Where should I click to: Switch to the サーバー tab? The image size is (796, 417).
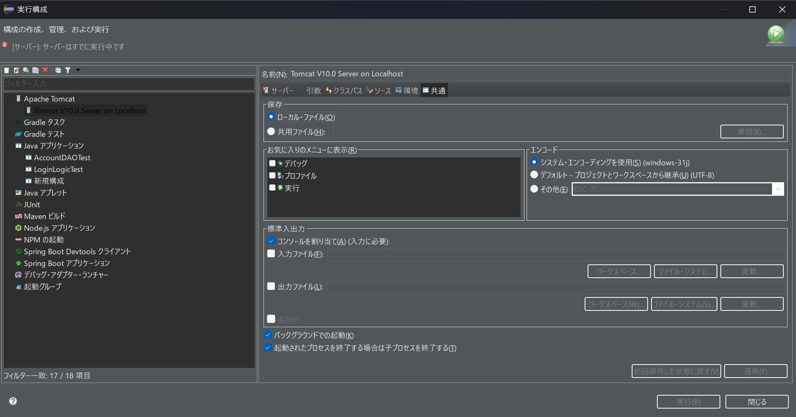point(278,91)
